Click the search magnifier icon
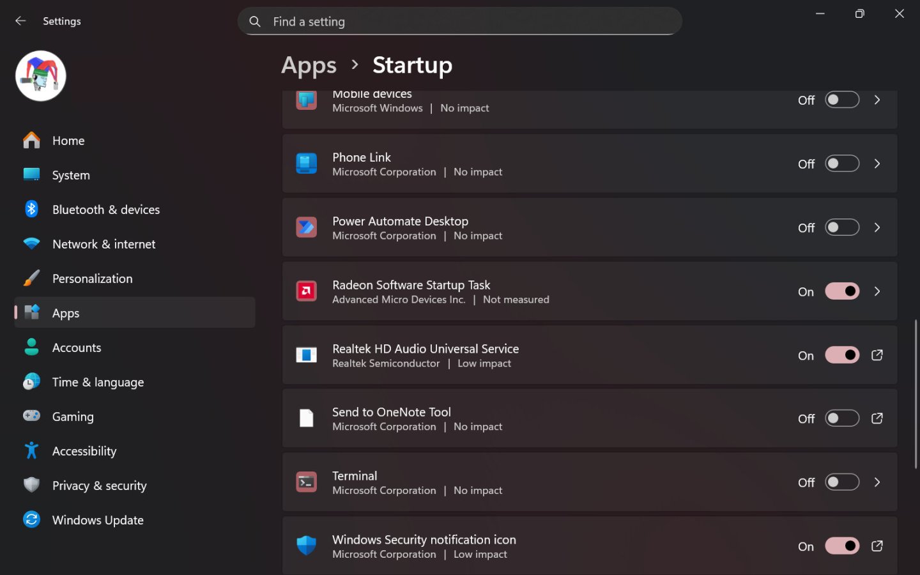The image size is (920, 575). 255,22
